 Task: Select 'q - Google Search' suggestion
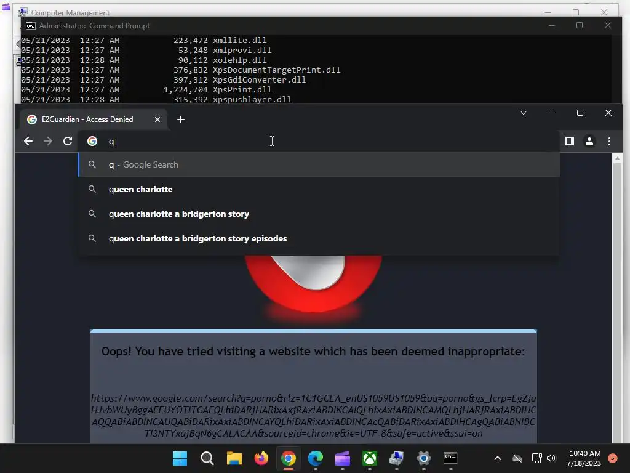point(319,164)
